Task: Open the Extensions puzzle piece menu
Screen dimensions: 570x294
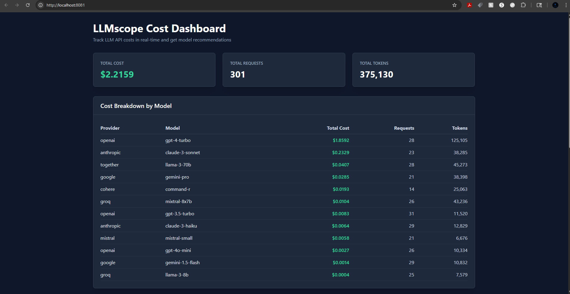Action: (523, 5)
